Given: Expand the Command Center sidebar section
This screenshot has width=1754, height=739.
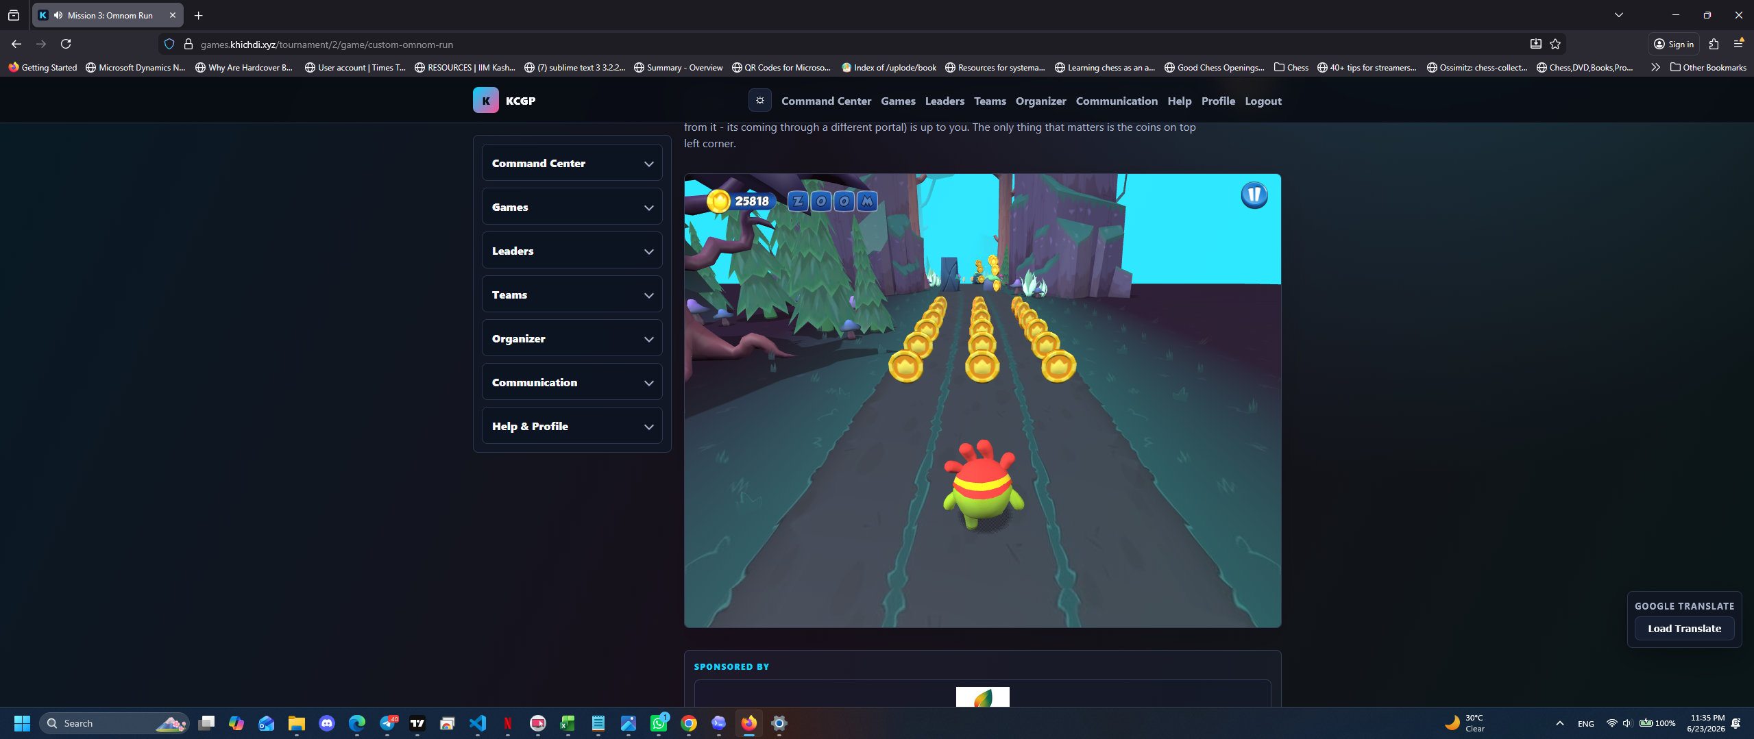Looking at the screenshot, I should click(x=572, y=163).
